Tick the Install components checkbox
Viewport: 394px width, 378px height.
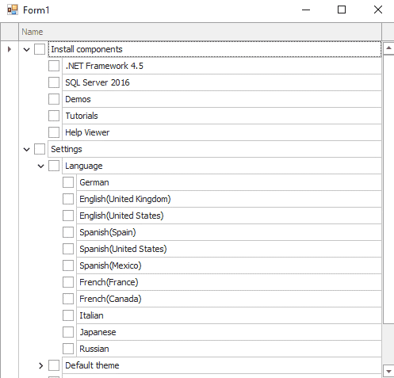(40, 49)
